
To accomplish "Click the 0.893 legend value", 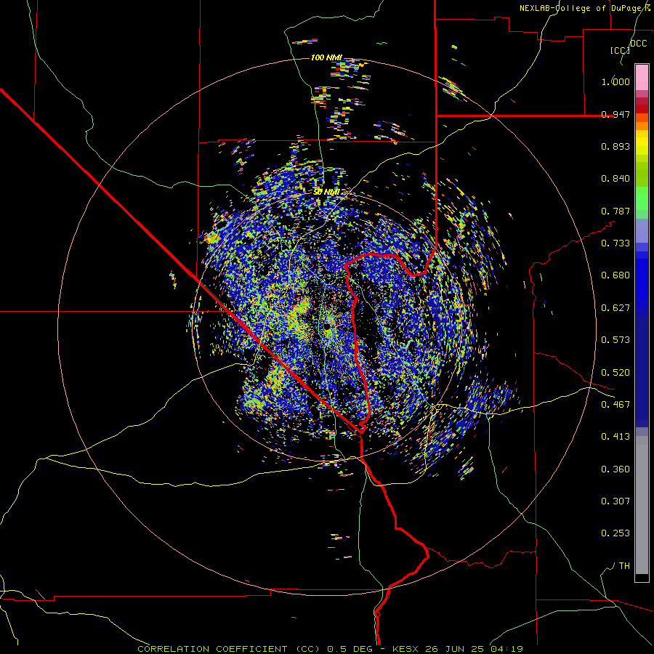I will [615, 146].
